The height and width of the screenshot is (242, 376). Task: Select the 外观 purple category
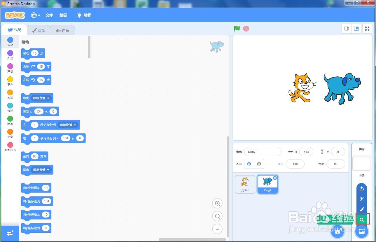[x=10, y=55]
